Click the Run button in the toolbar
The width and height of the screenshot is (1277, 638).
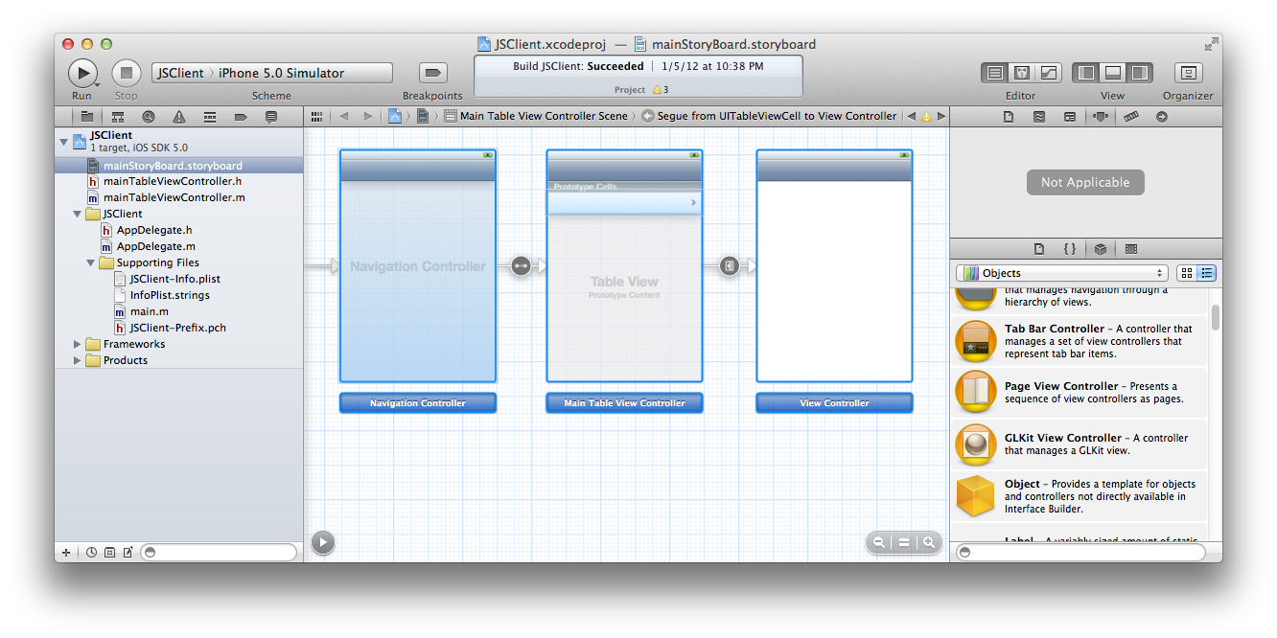pyautogui.click(x=82, y=73)
